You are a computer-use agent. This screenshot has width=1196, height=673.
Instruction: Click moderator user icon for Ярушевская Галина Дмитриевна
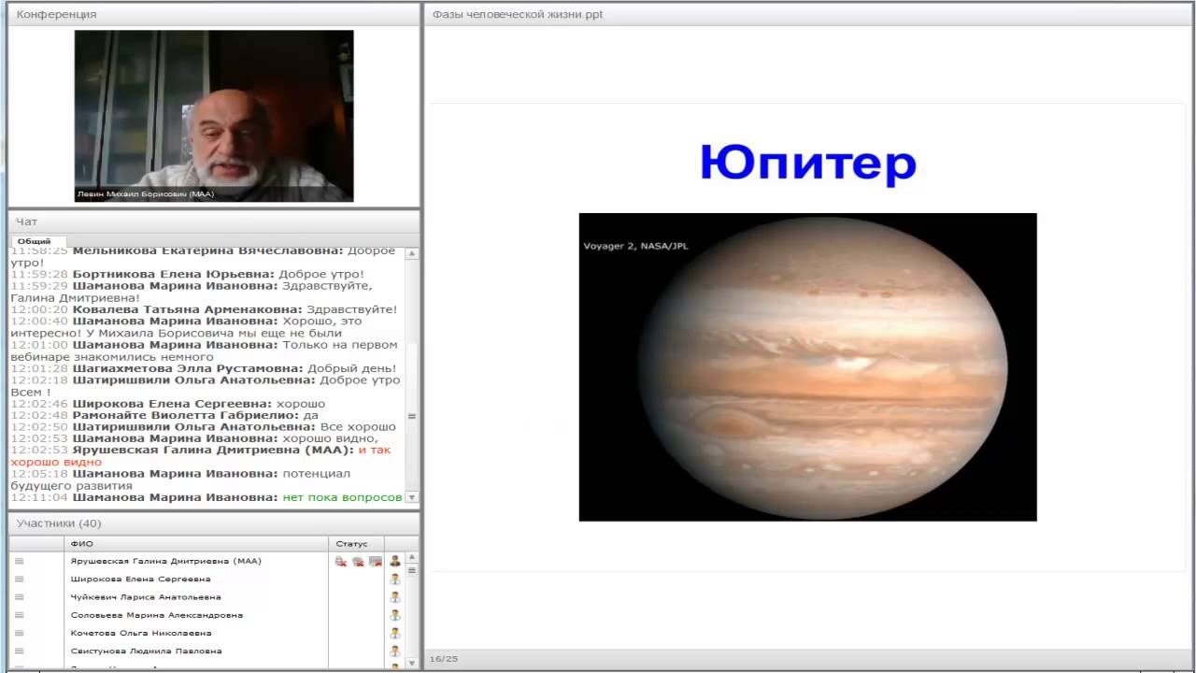(395, 561)
